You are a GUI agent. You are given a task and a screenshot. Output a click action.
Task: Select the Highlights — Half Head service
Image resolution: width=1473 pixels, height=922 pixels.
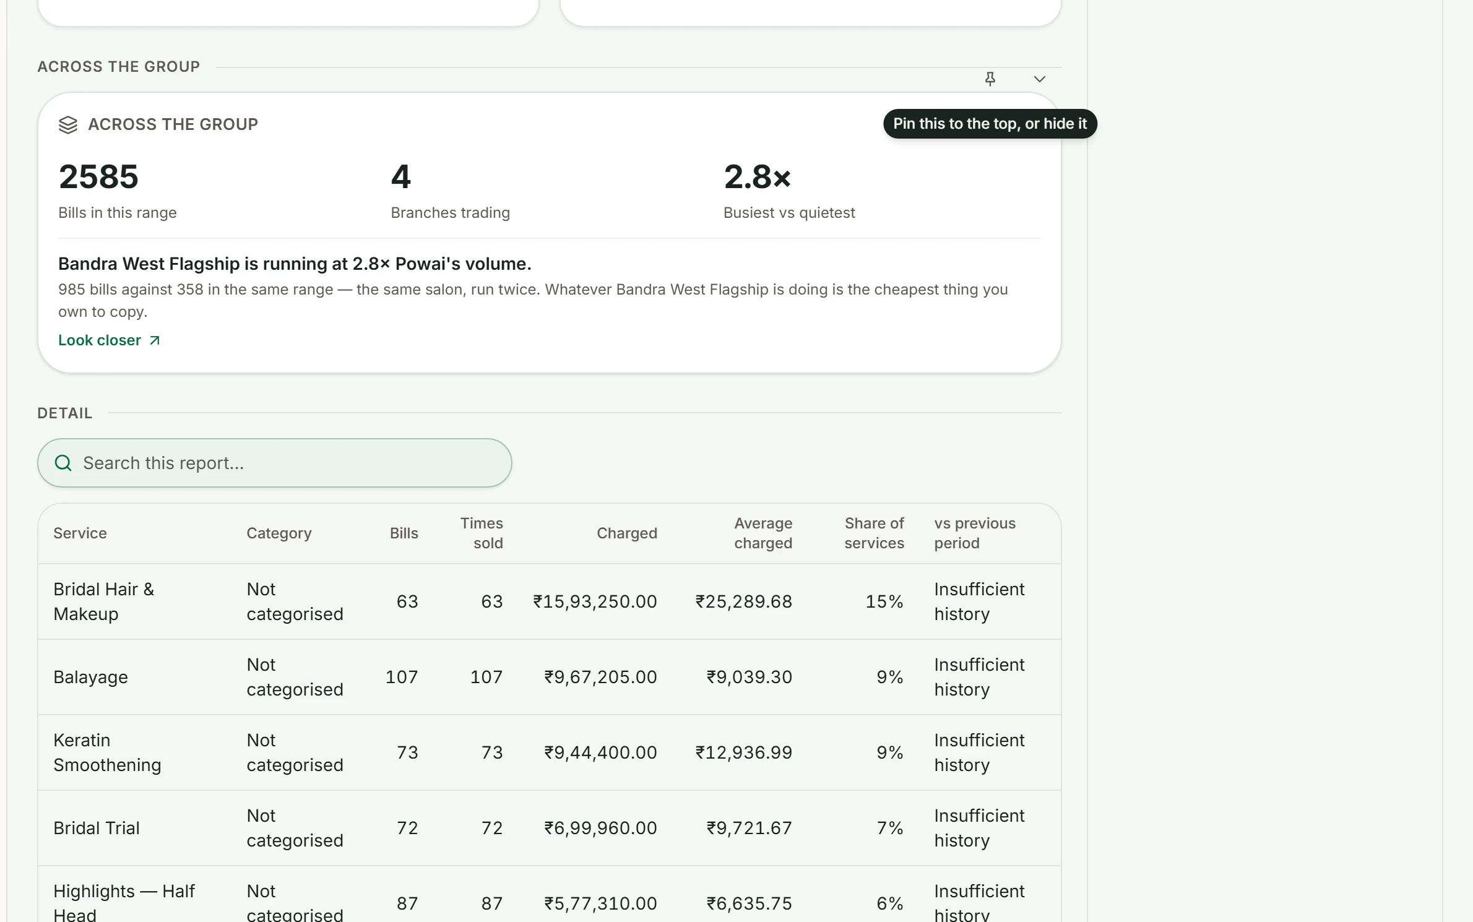click(x=124, y=903)
